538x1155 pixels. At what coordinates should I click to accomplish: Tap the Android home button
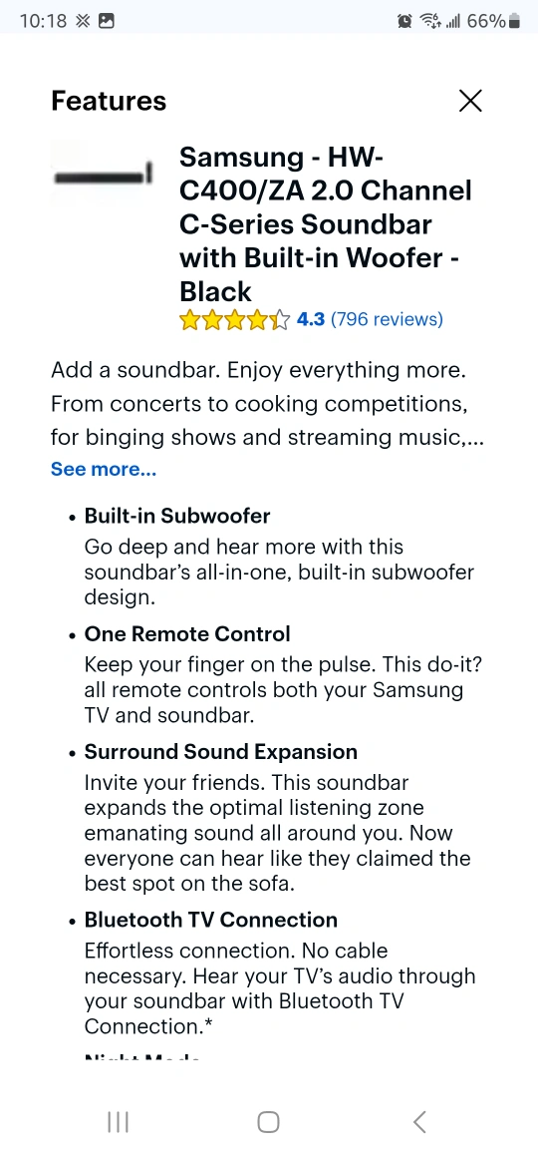tap(269, 1122)
